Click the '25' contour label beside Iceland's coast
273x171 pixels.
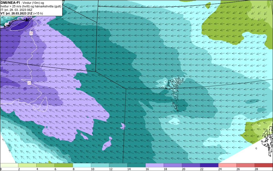7,25
